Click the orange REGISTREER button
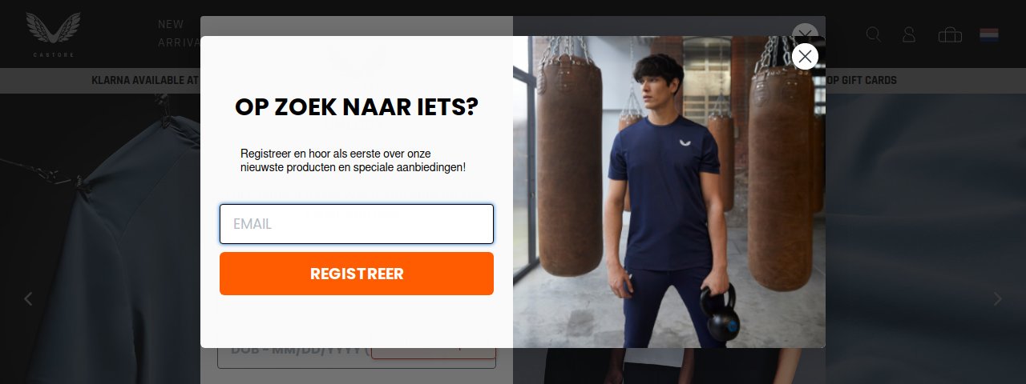Viewport: 1026px width, 384px height. coord(357,274)
